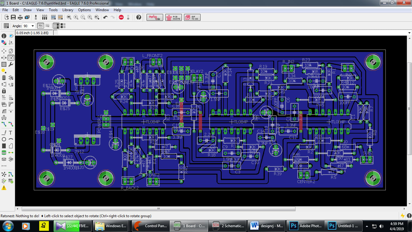Open the Library menu
This screenshot has width=412, height=232.
pos(68,10)
